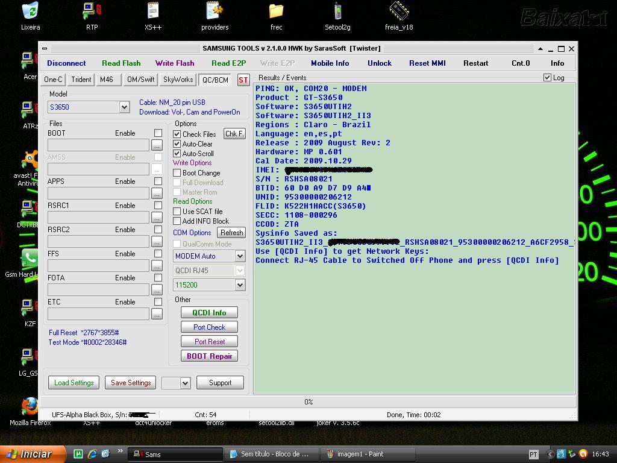Click Disconnect in the top toolbar
The height and width of the screenshot is (463, 617).
pyautogui.click(x=66, y=63)
